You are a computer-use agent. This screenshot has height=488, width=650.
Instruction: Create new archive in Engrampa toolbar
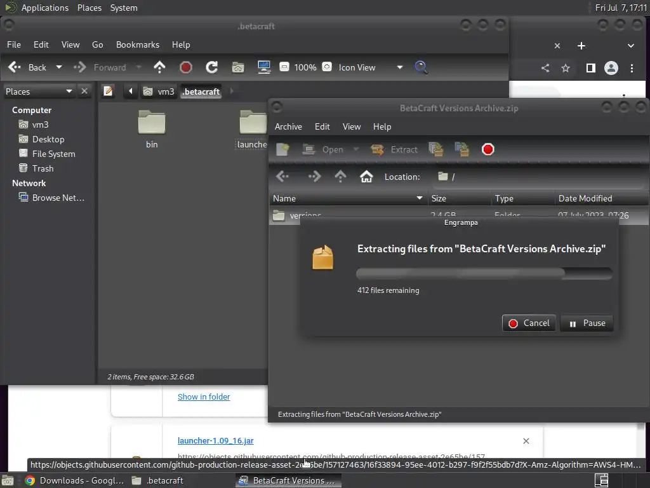tap(282, 149)
